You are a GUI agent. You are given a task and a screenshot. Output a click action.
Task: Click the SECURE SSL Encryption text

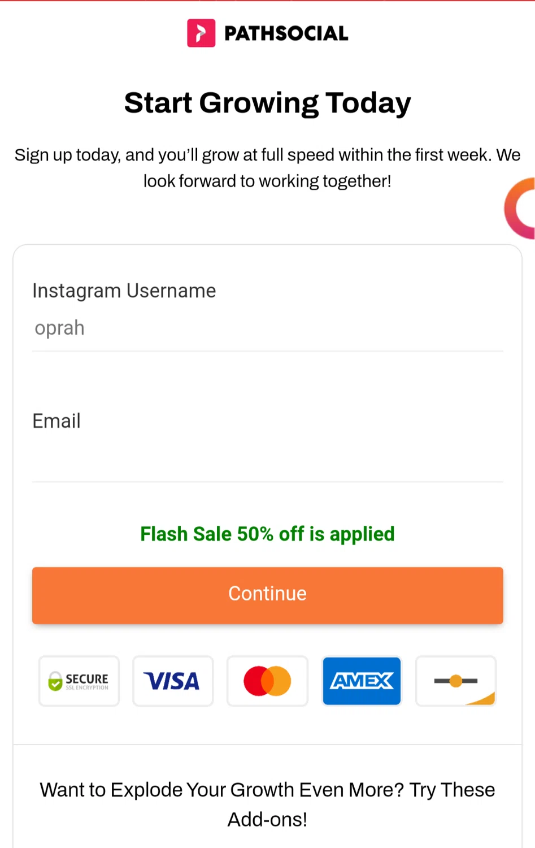(87, 681)
